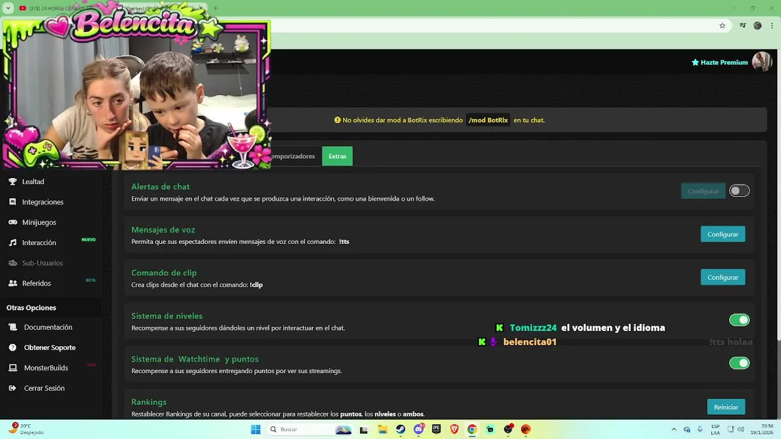Open Epic Games Launcher from taskbar
This screenshot has height=439, width=781.
coord(436,429)
